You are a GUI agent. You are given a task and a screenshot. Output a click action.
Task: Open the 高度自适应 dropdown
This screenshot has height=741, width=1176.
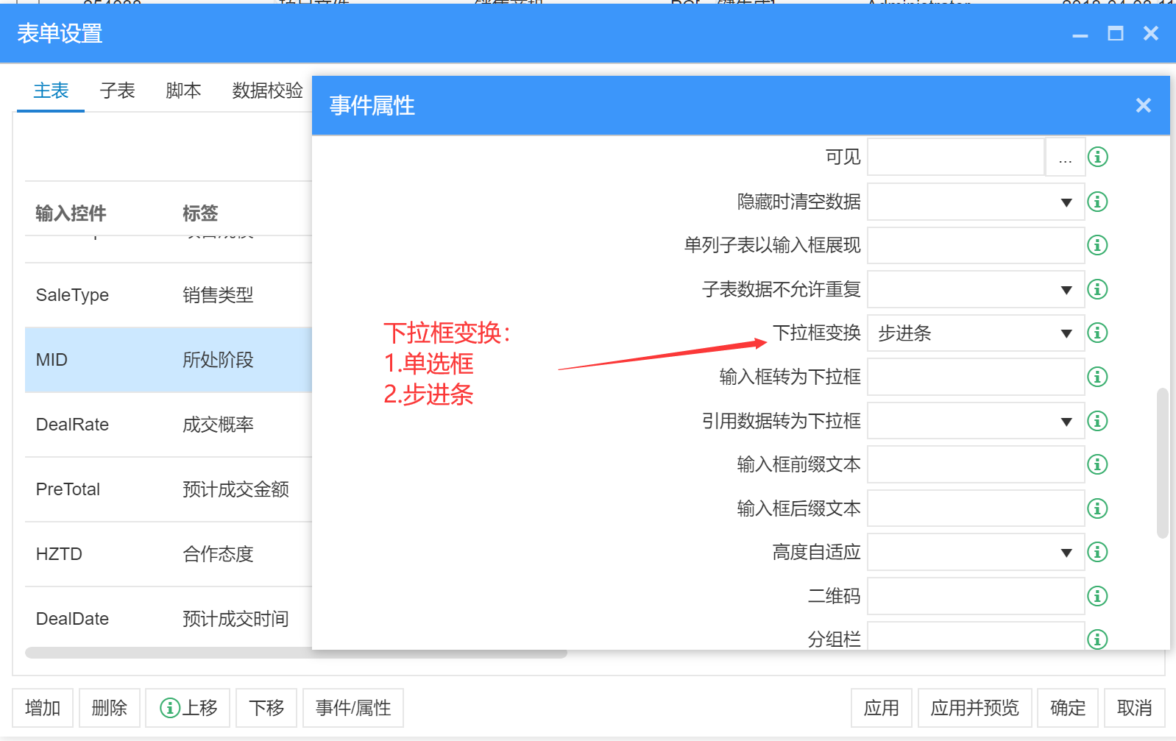coord(975,552)
